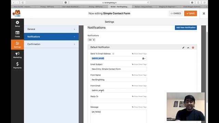Viewport: 219px width, 123px height.
Task: Open the Payments dollar panel
Action: pos(17,65)
